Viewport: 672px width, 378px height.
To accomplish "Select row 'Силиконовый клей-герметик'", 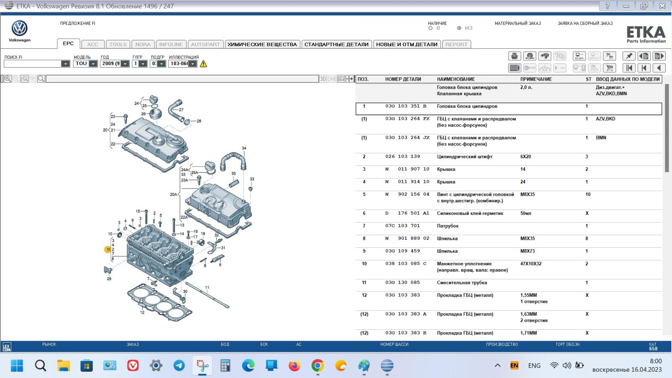I will tap(509, 216).
